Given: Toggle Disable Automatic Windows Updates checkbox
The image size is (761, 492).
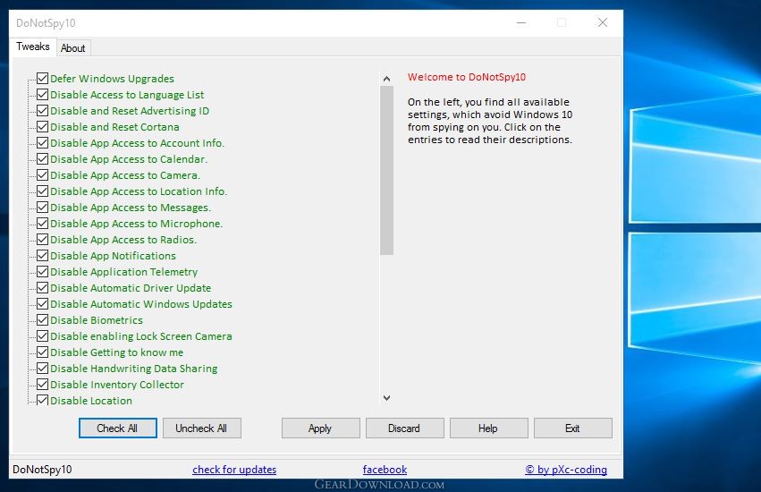Looking at the screenshot, I should click(43, 303).
